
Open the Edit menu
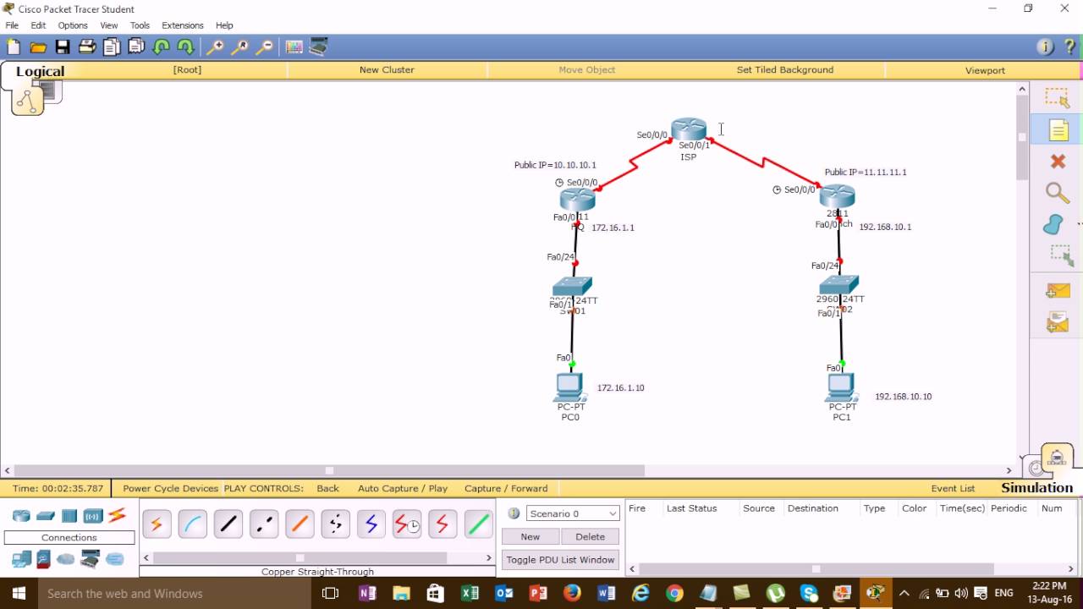[38, 25]
